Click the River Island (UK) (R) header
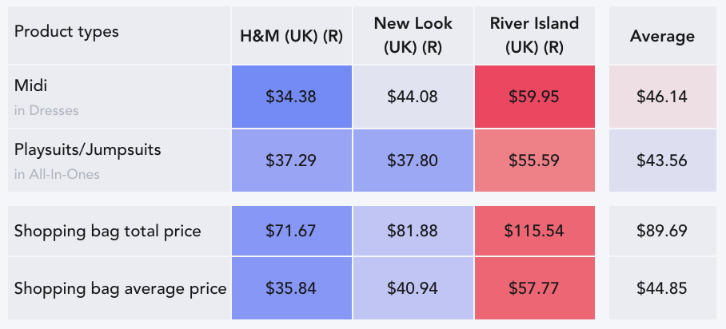The width and height of the screenshot is (726, 329). click(x=535, y=35)
